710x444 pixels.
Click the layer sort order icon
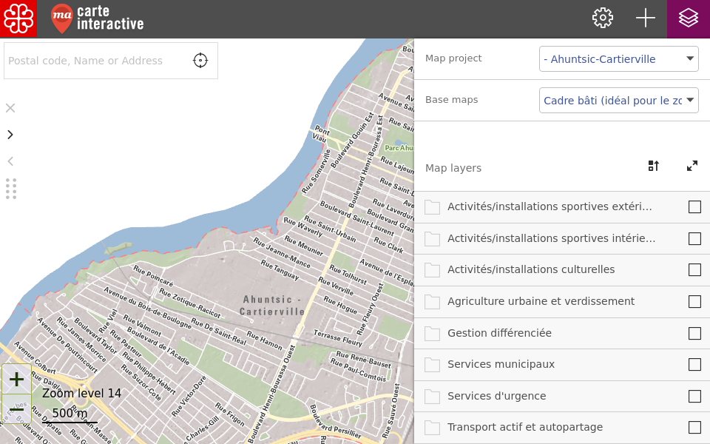653,166
